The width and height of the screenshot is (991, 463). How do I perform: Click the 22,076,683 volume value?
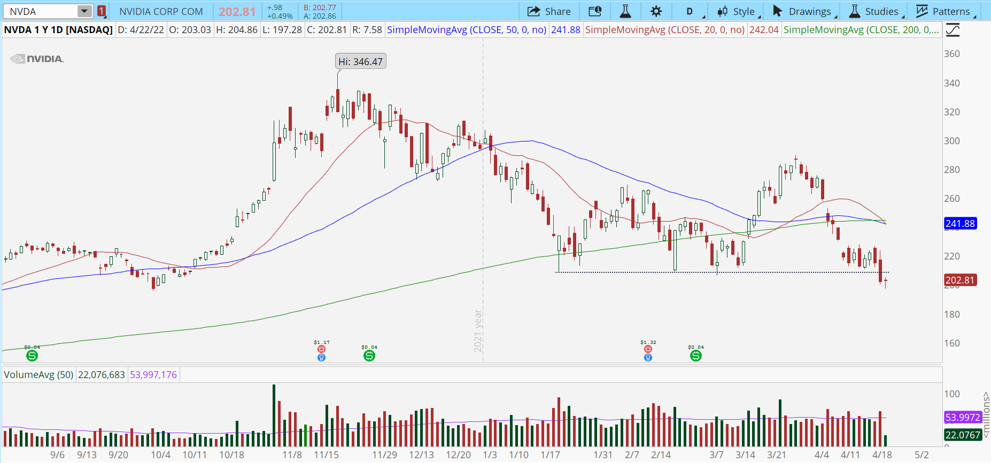click(x=102, y=375)
